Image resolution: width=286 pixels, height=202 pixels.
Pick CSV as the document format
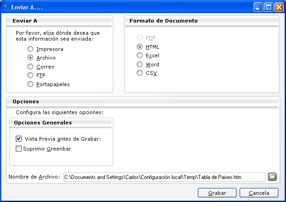tap(140, 73)
